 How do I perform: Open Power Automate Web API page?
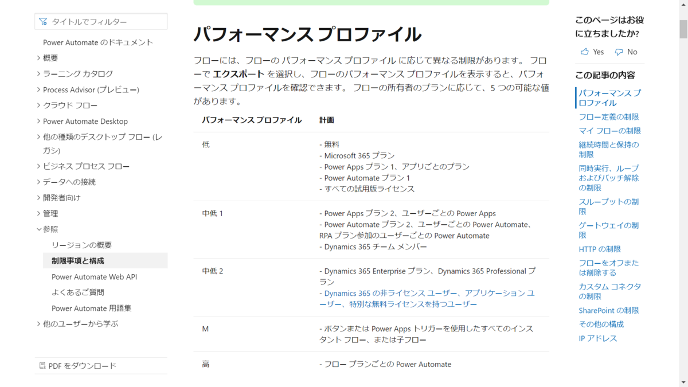click(94, 277)
